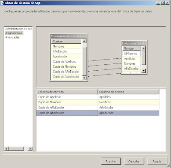Select AñoEscolar in destination columns box

[x=131, y=69]
